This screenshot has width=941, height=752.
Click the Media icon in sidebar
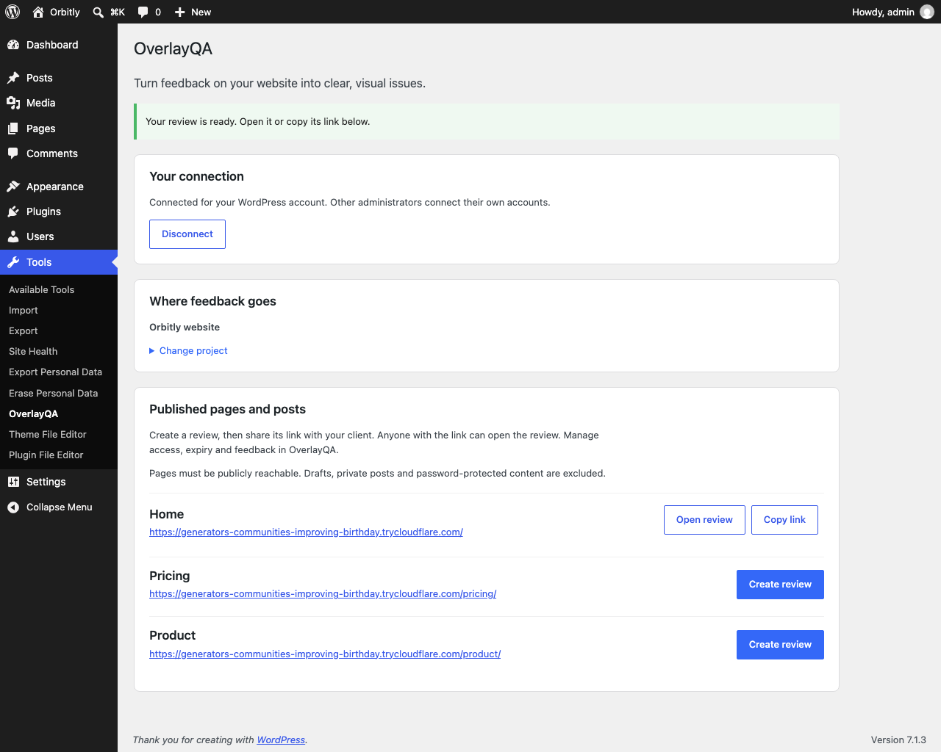(x=13, y=103)
